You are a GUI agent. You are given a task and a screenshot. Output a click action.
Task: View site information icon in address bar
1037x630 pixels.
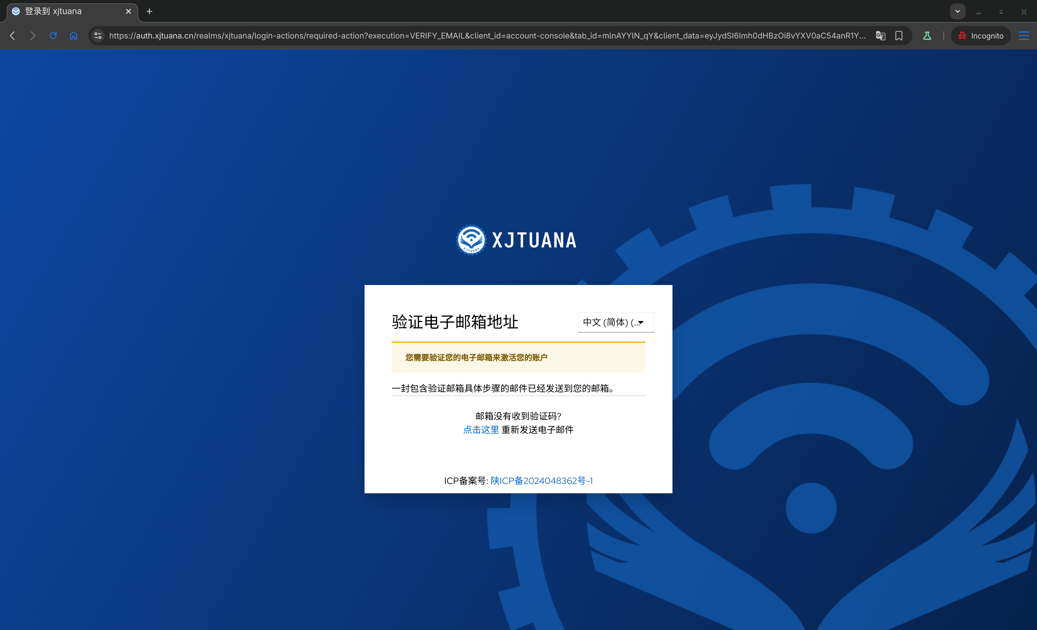[98, 36]
